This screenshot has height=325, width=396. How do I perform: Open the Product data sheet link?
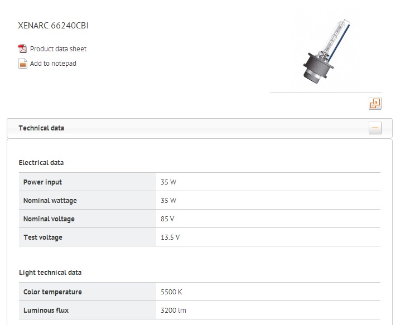pos(58,48)
